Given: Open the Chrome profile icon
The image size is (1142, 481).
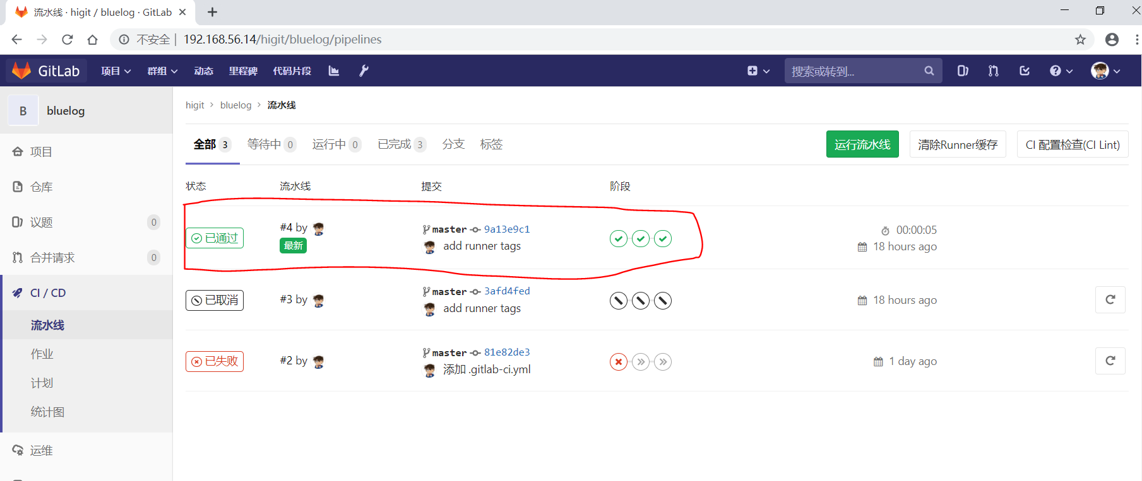Looking at the screenshot, I should click(x=1112, y=40).
